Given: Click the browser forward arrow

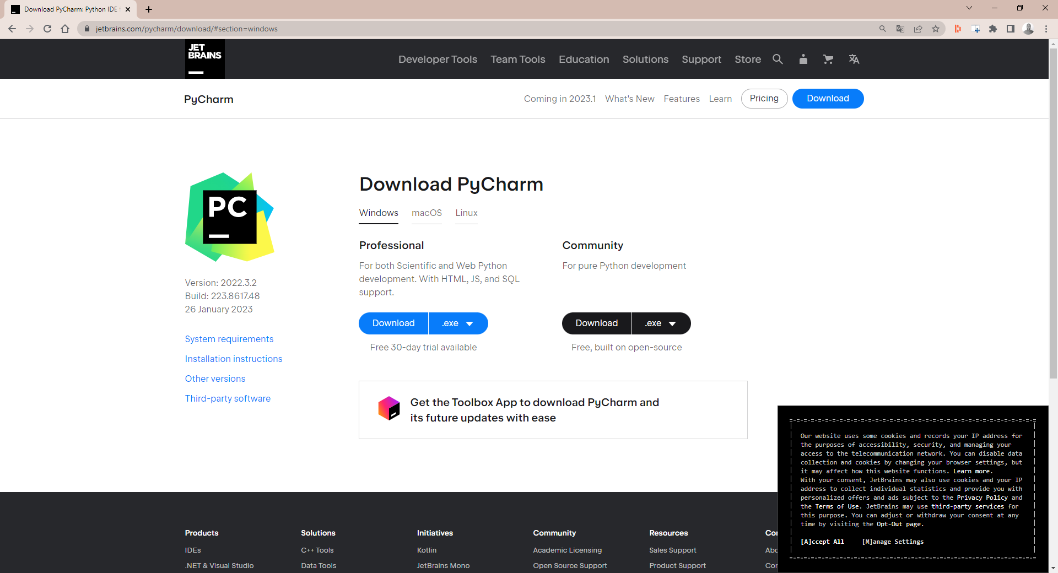Looking at the screenshot, I should click(x=30, y=29).
